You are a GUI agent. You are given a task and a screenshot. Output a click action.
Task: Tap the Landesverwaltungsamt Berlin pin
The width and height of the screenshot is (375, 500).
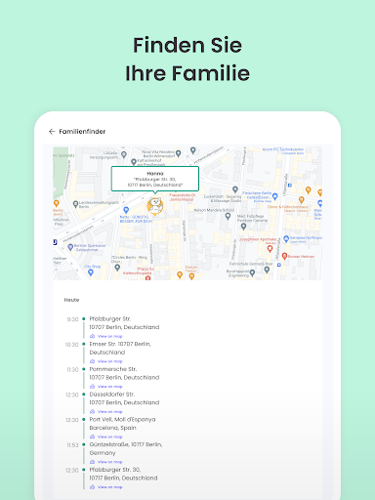[x=75, y=204]
